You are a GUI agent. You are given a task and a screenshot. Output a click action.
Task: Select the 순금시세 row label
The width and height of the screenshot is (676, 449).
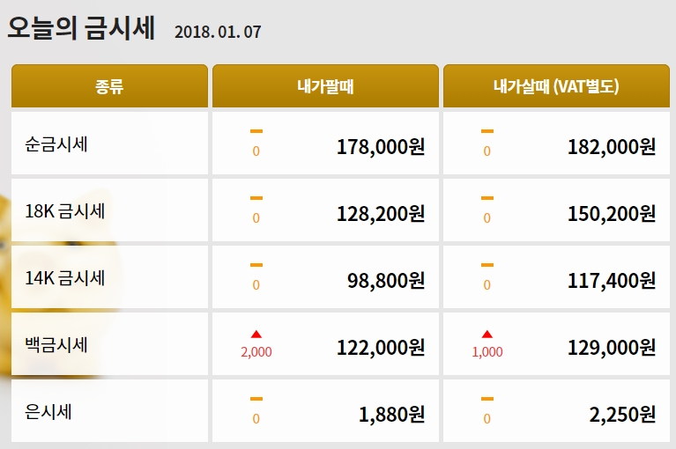[x=56, y=144]
